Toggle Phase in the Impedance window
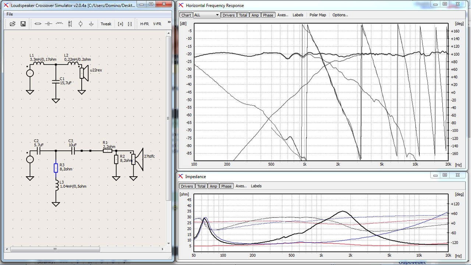Screen dimensions: 471x265 (x=226, y=186)
